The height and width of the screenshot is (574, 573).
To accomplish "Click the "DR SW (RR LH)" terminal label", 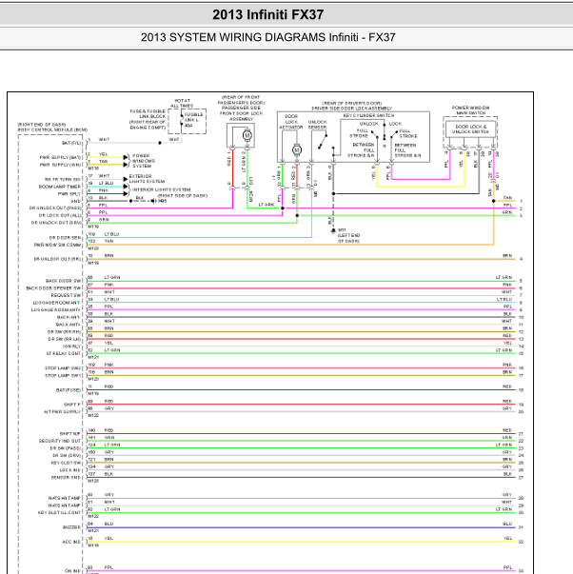I will (65, 339).
